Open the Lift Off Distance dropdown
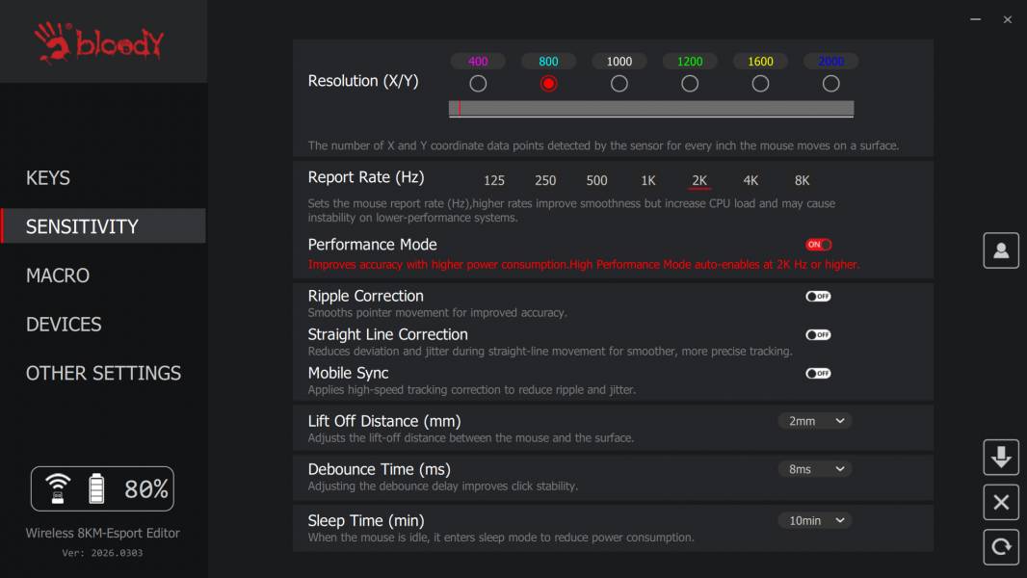Image resolution: width=1027 pixels, height=578 pixels. tap(815, 421)
